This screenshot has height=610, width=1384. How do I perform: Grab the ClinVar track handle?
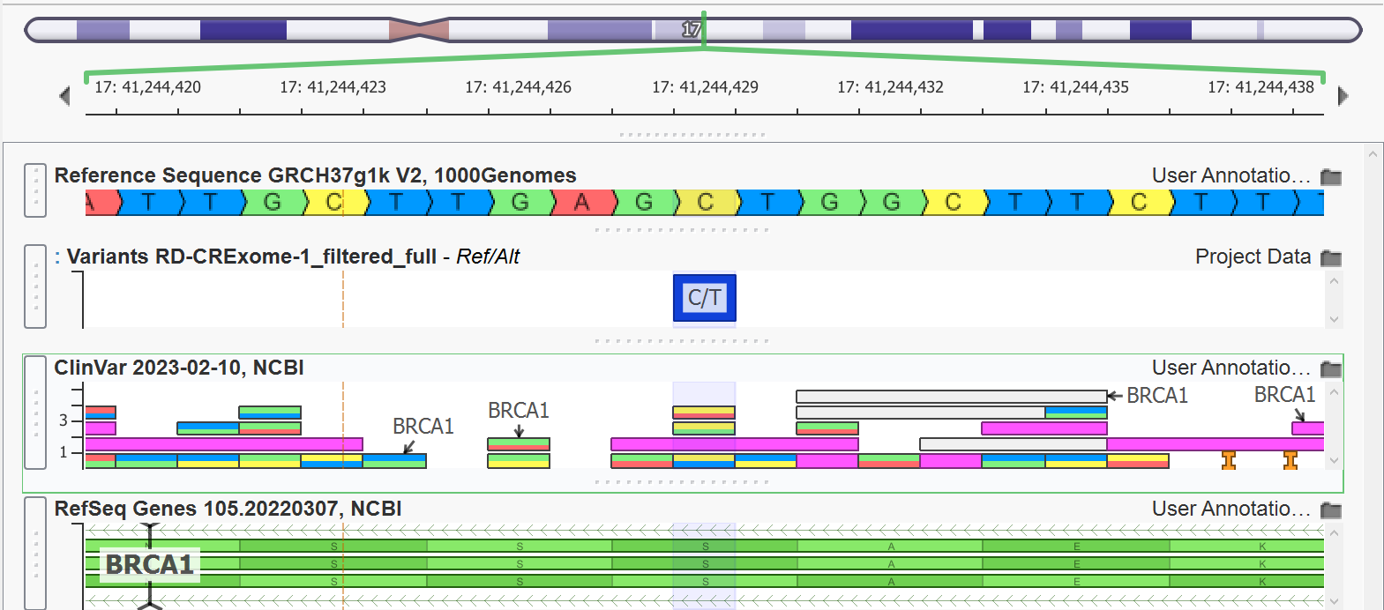[x=35, y=412]
